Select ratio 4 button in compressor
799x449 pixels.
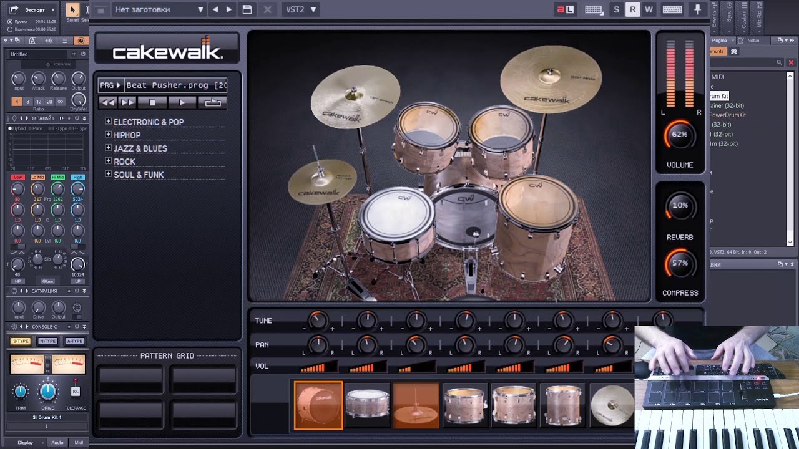tap(17, 101)
